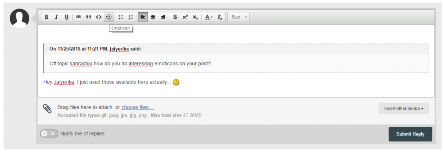Click the 'Accepted file types' text
The image size is (443, 166).
point(78,115)
